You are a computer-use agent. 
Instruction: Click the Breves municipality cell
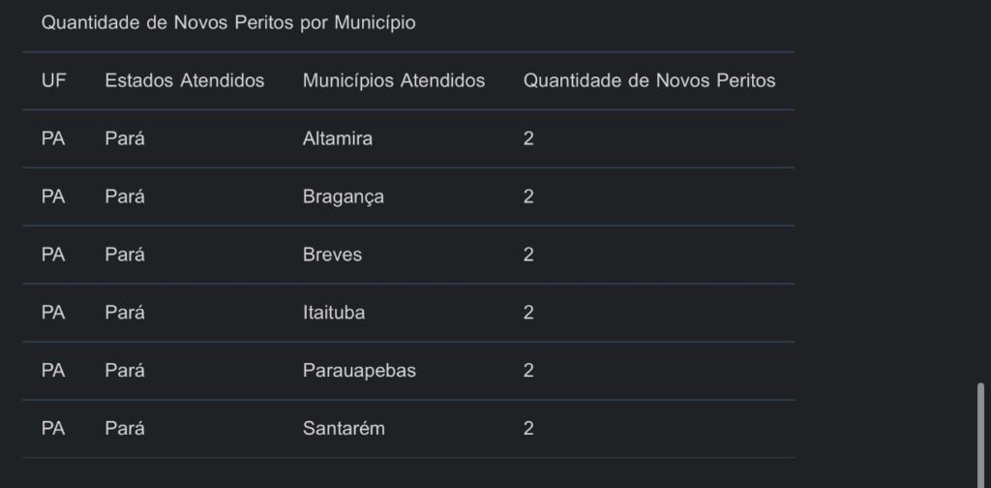[x=332, y=255]
